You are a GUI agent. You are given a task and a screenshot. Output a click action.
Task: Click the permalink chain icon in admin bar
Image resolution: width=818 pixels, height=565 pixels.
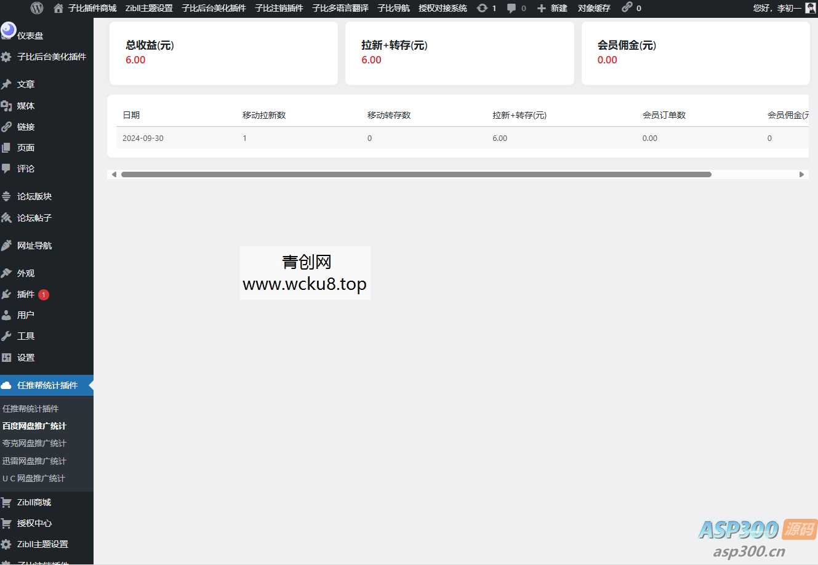pyautogui.click(x=627, y=8)
